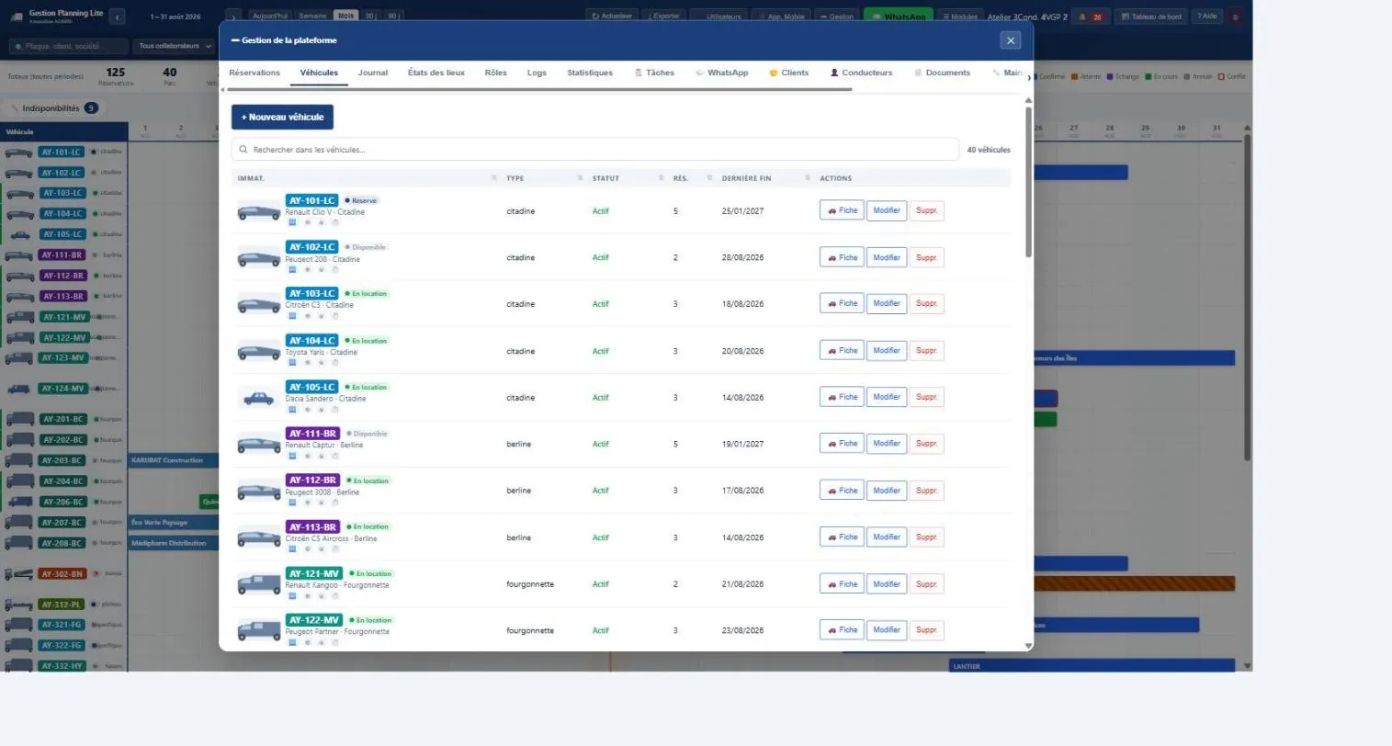Select the Rôles tab

[x=496, y=73]
